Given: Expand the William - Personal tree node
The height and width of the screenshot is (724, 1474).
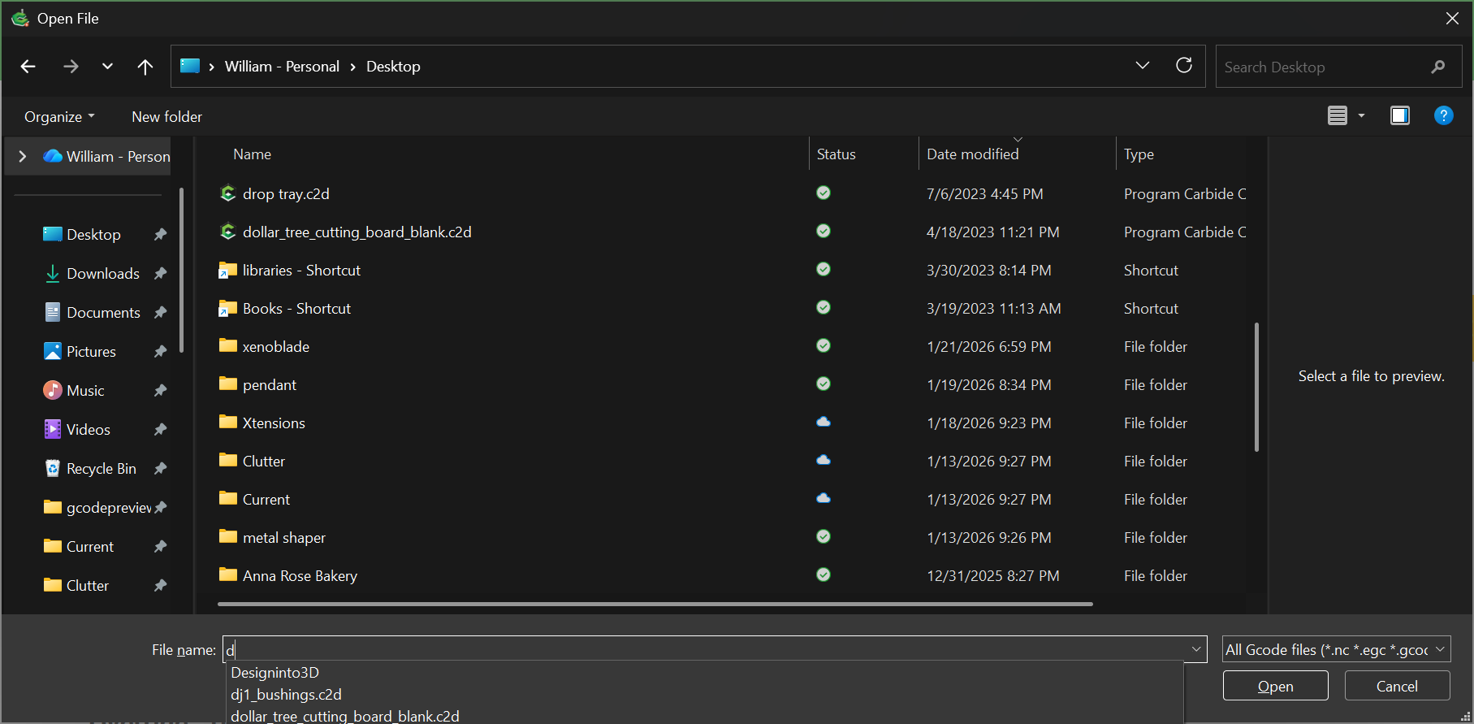Looking at the screenshot, I should [23, 156].
